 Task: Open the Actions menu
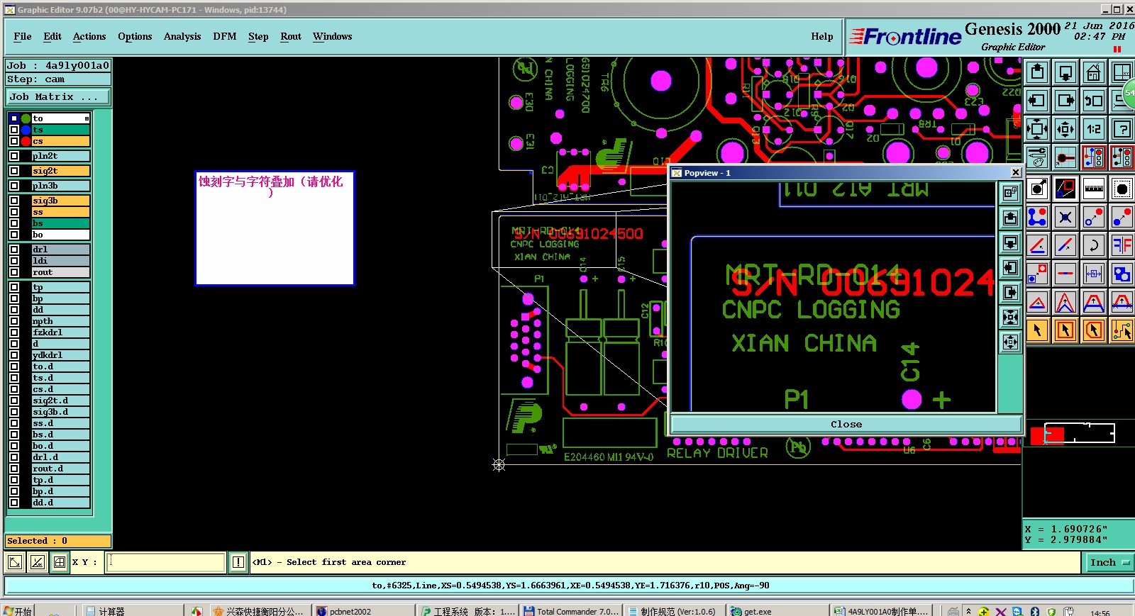click(x=89, y=37)
